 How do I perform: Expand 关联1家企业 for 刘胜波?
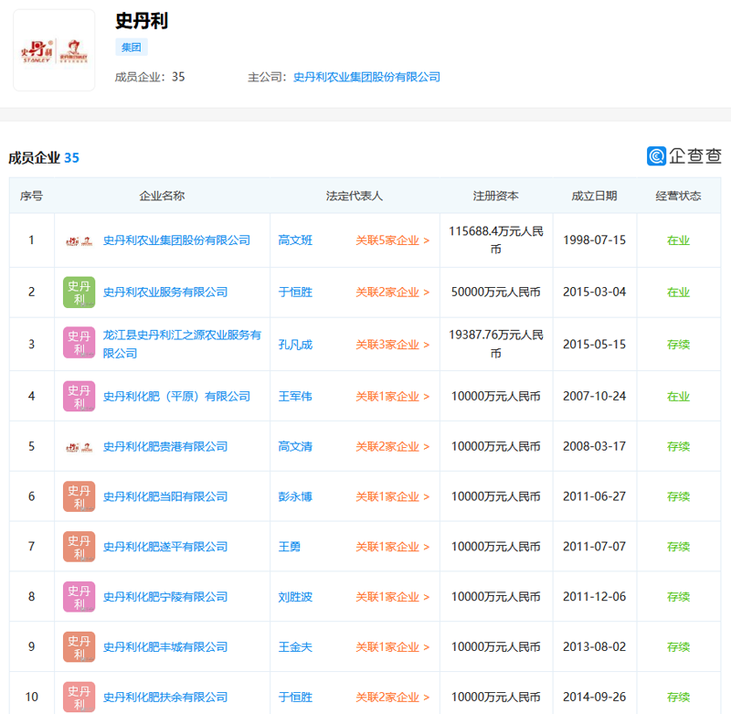pyautogui.click(x=393, y=597)
